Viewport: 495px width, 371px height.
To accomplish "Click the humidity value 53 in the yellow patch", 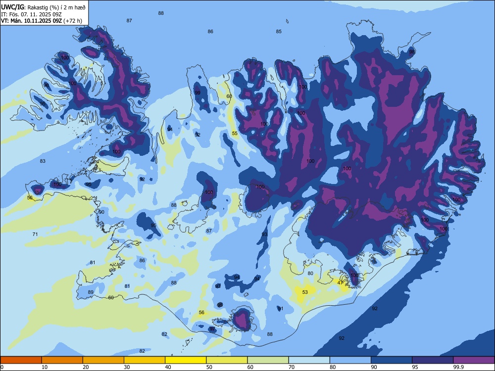I will (305, 292).
